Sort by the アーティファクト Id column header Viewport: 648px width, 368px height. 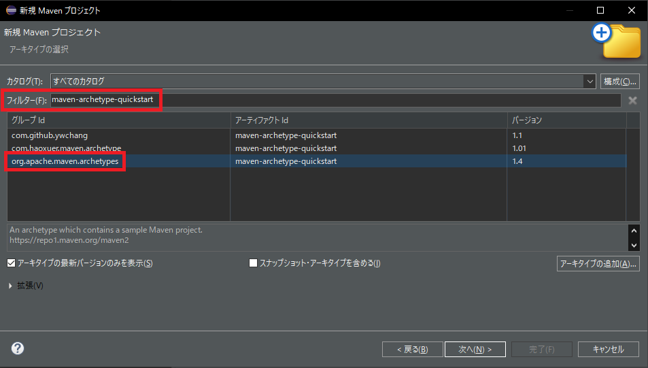point(369,120)
